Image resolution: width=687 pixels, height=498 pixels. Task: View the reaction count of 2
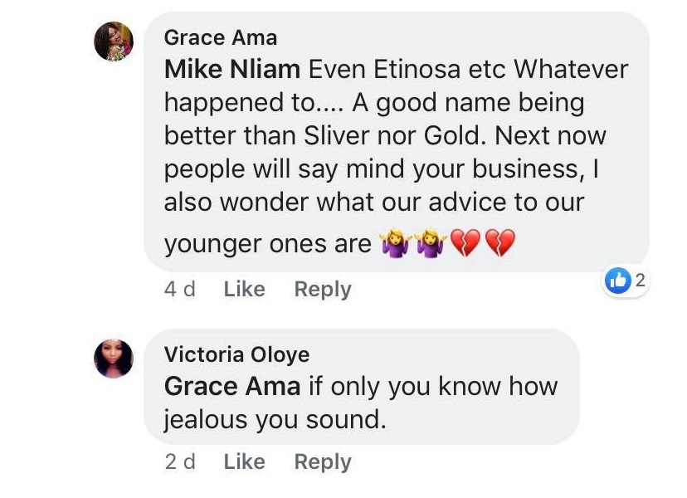point(640,281)
